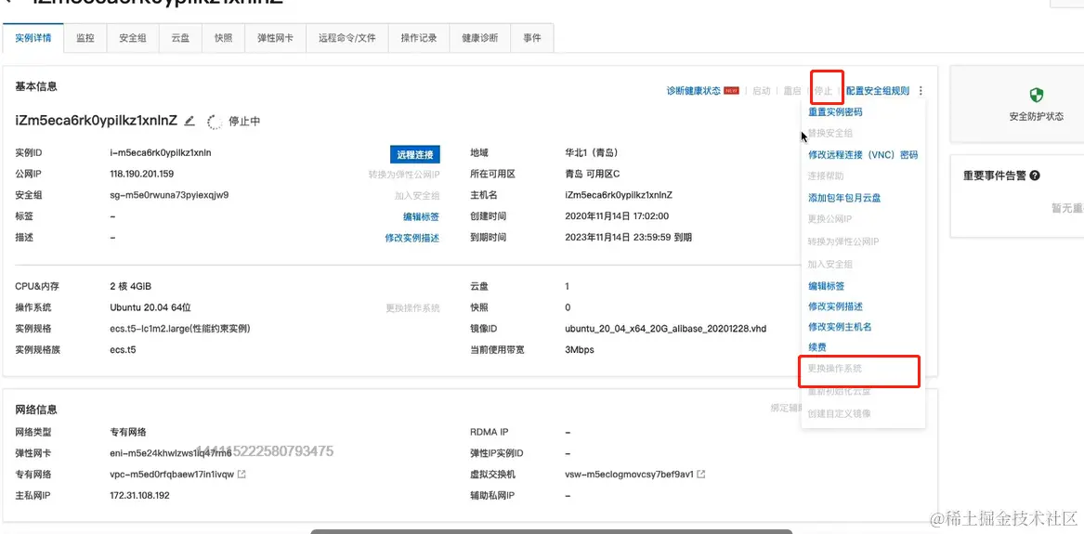Click the OS value Ubuntu 20.04 64位
The height and width of the screenshot is (534, 1084).
[x=150, y=308]
